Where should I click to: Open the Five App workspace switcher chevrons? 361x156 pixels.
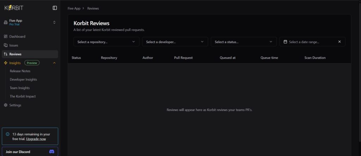pos(54,22)
